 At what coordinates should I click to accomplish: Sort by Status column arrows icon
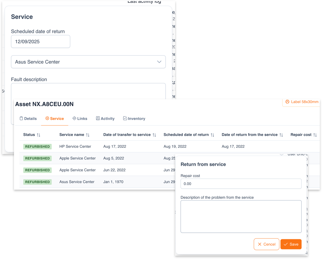tap(38, 135)
